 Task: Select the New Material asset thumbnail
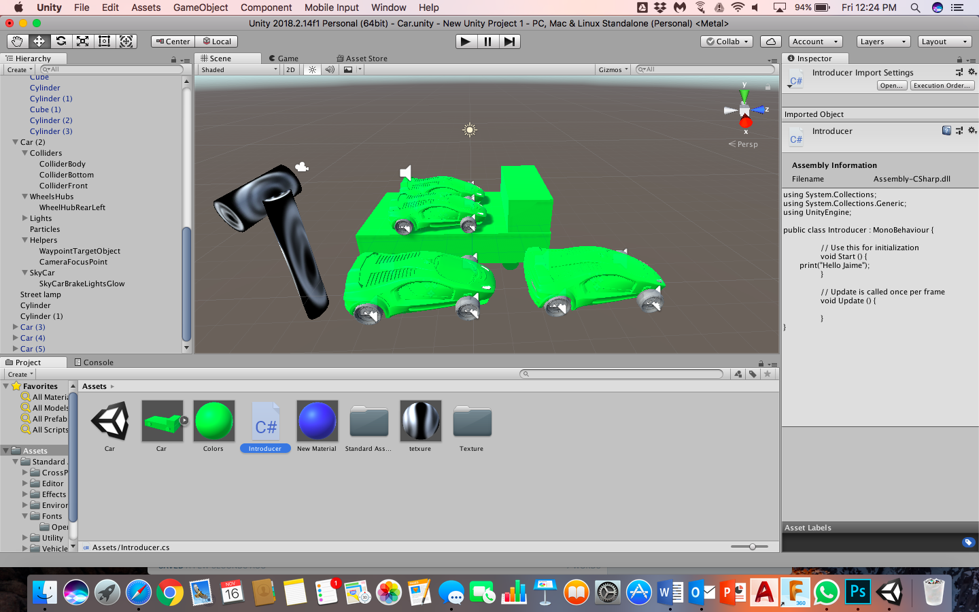[x=317, y=421]
